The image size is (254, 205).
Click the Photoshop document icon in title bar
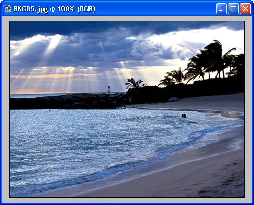(x=7, y=9)
